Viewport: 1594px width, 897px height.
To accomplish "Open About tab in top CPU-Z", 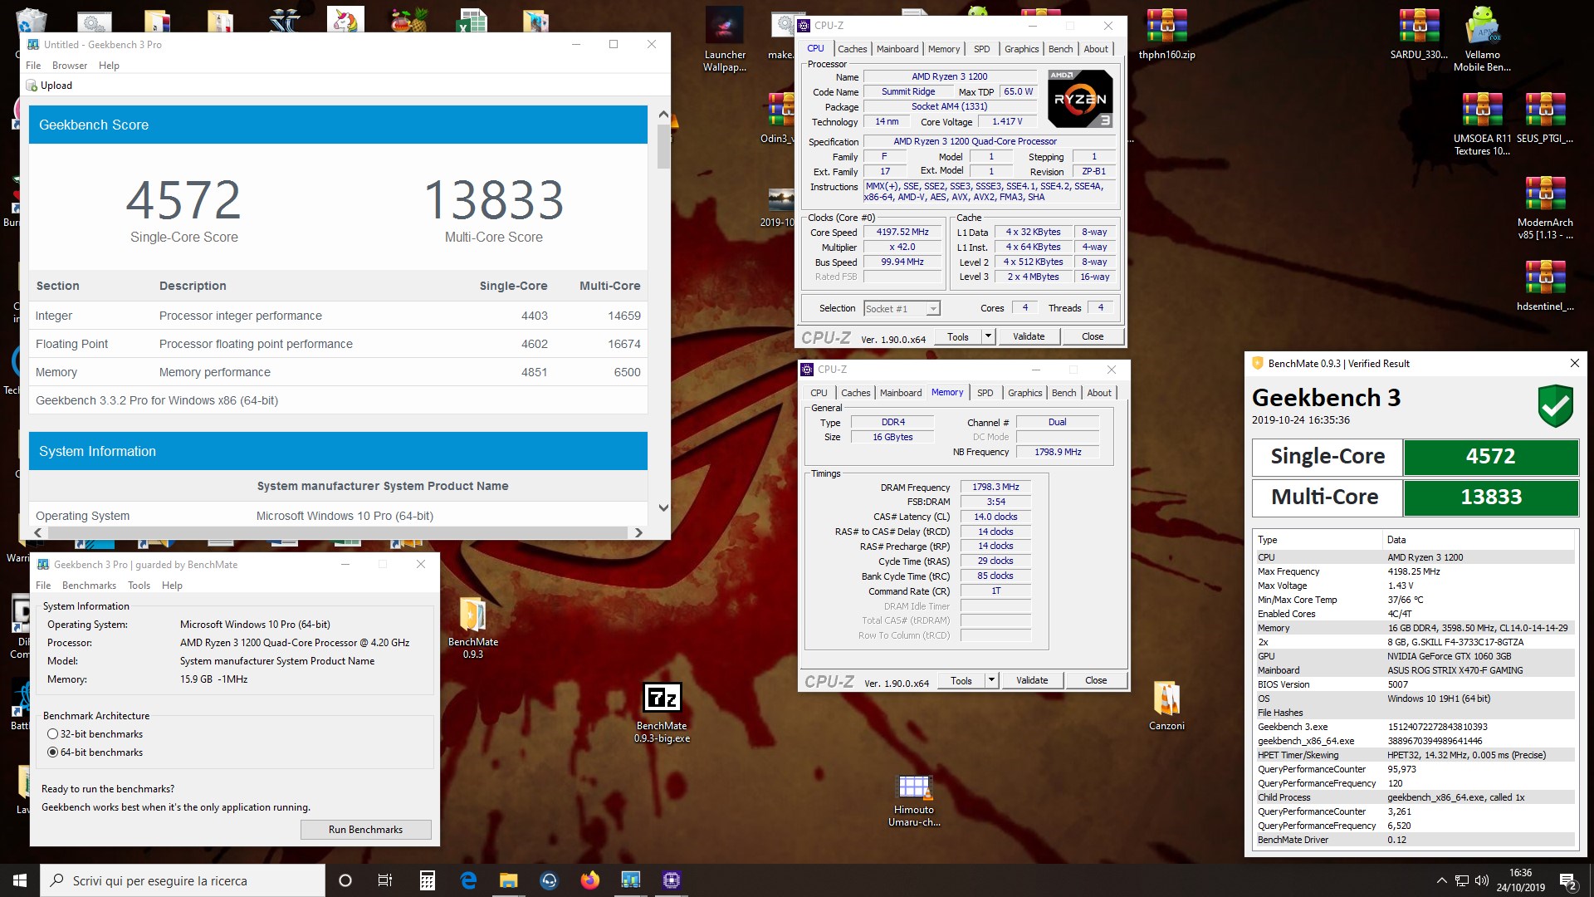I will pyautogui.click(x=1096, y=49).
